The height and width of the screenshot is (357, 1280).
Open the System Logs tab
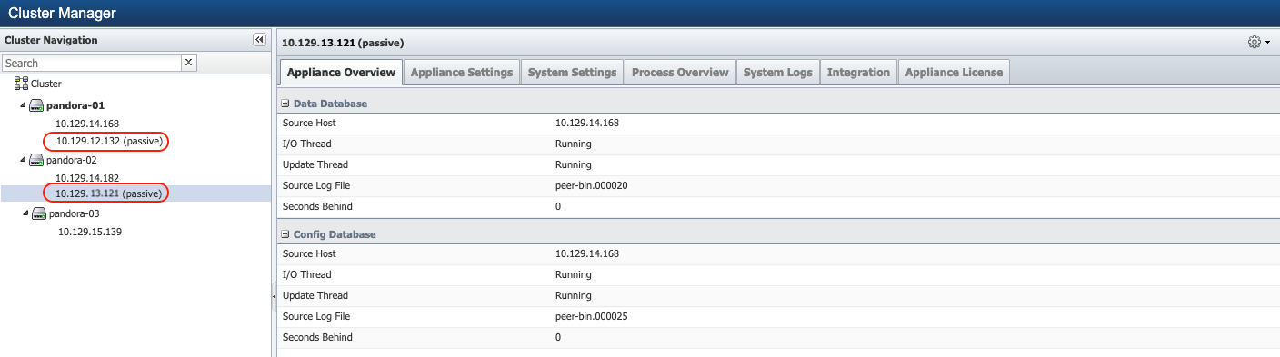coord(777,73)
